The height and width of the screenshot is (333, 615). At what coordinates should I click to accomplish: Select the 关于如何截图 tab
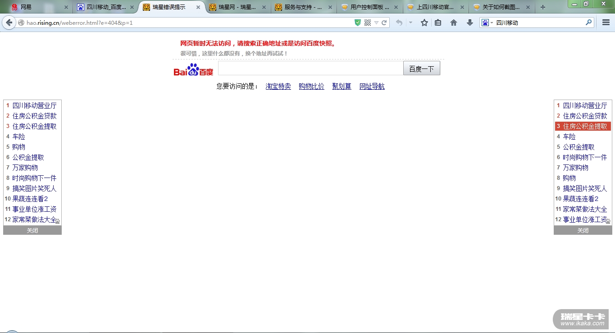pos(501,7)
